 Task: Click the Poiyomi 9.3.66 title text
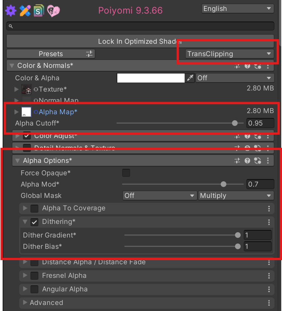(130, 11)
